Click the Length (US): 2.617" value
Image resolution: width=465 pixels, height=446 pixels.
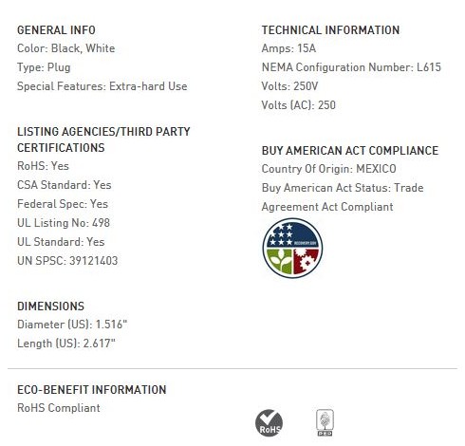point(66,344)
